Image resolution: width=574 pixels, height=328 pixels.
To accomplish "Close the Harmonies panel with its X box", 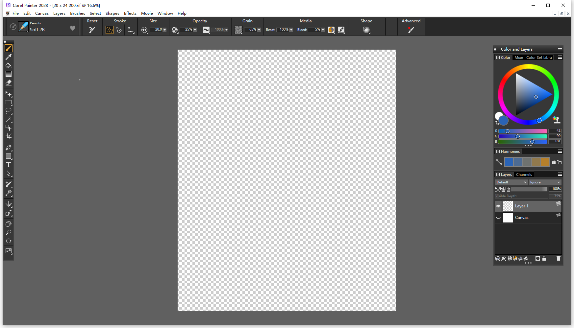I will (x=498, y=152).
